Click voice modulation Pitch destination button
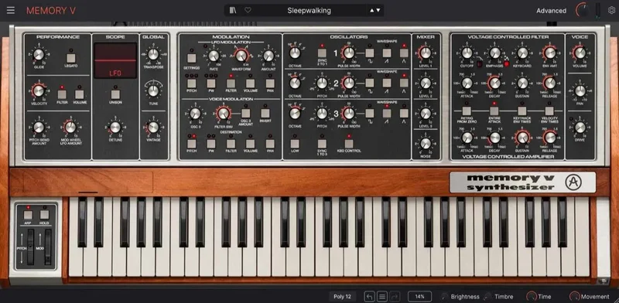619x303 pixels. point(191,144)
